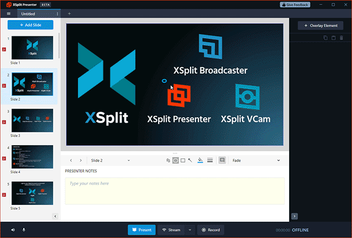The width and height of the screenshot is (352, 238).
Task: Go to next slide arrow
Action: click(81, 160)
